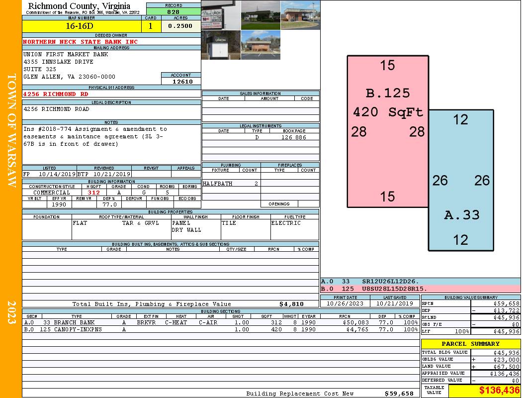Open the UNION drop box photo
This screenshot has height=398, width=522.
[x=221, y=45]
